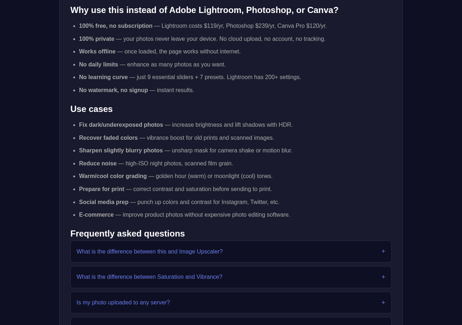Click 'Warm/cool color grading' bold text
Image resolution: width=462 pixels, height=325 pixels.
click(x=113, y=176)
